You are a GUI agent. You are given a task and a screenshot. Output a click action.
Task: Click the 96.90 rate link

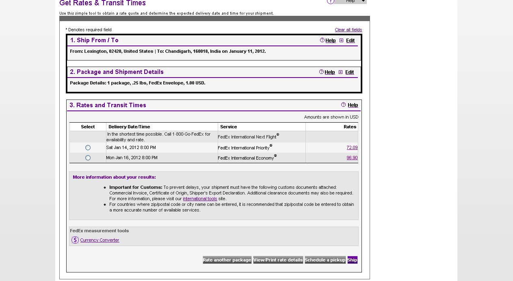click(352, 158)
